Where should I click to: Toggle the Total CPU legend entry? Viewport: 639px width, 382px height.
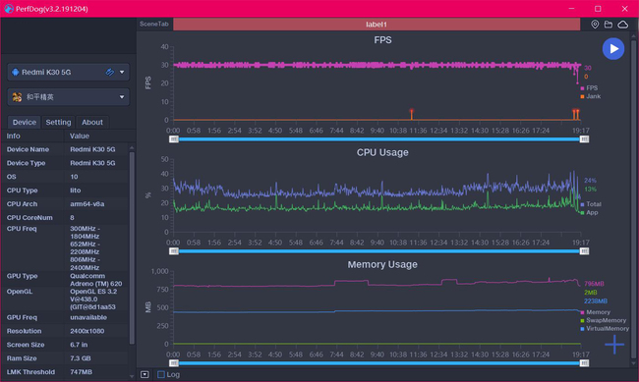pos(591,204)
